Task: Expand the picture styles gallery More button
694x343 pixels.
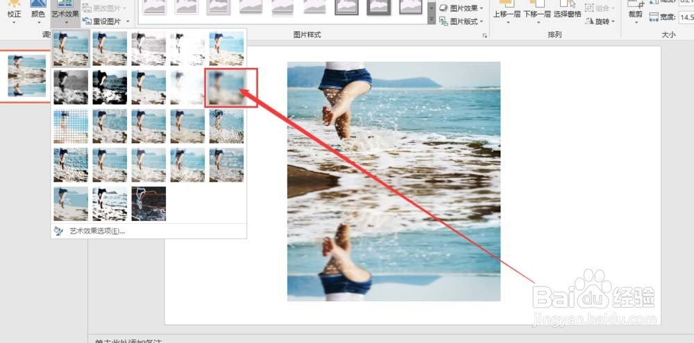Action: [x=432, y=19]
